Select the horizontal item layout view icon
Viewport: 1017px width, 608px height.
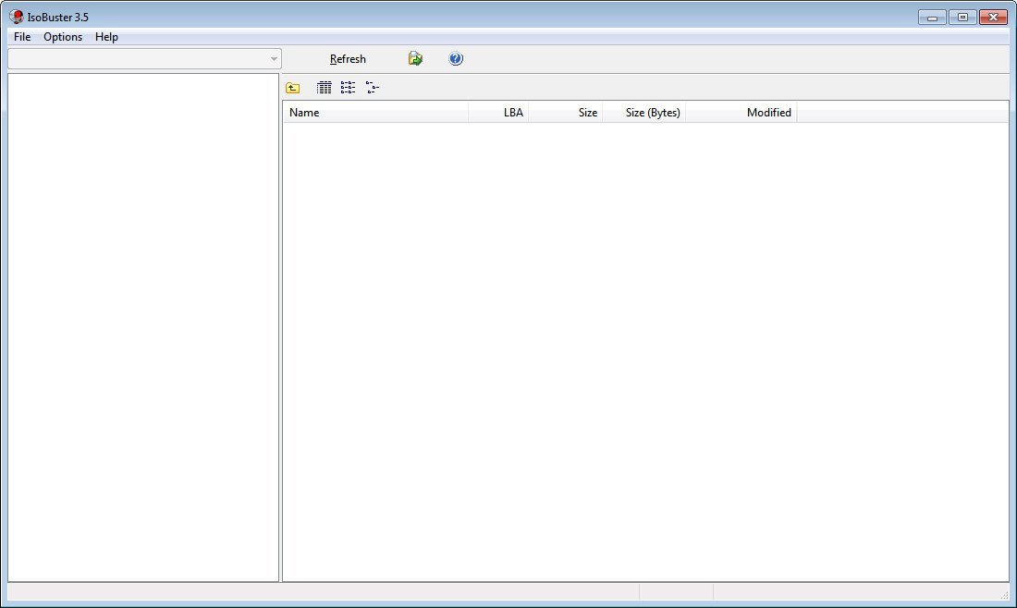(x=348, y=86)
